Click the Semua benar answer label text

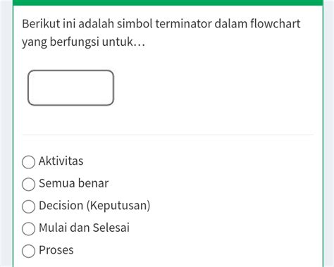click(74, 183)
